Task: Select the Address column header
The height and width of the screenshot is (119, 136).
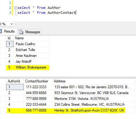Action: tap(93, 81)
